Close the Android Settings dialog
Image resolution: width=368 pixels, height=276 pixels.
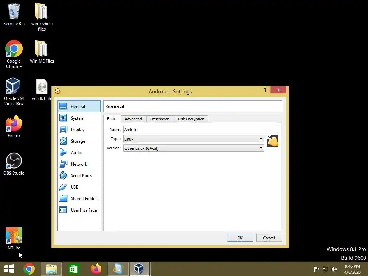click(279, 90)
